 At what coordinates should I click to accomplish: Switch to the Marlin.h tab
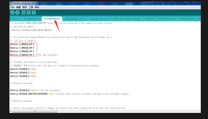tap(150, 19)
